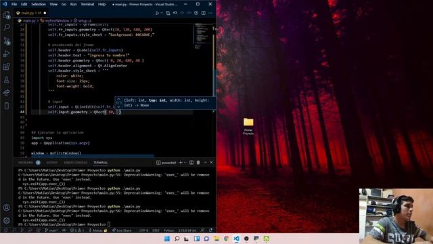Split the terminal pane
Screen dimensions: 433x244
click(x=191, y=163)
